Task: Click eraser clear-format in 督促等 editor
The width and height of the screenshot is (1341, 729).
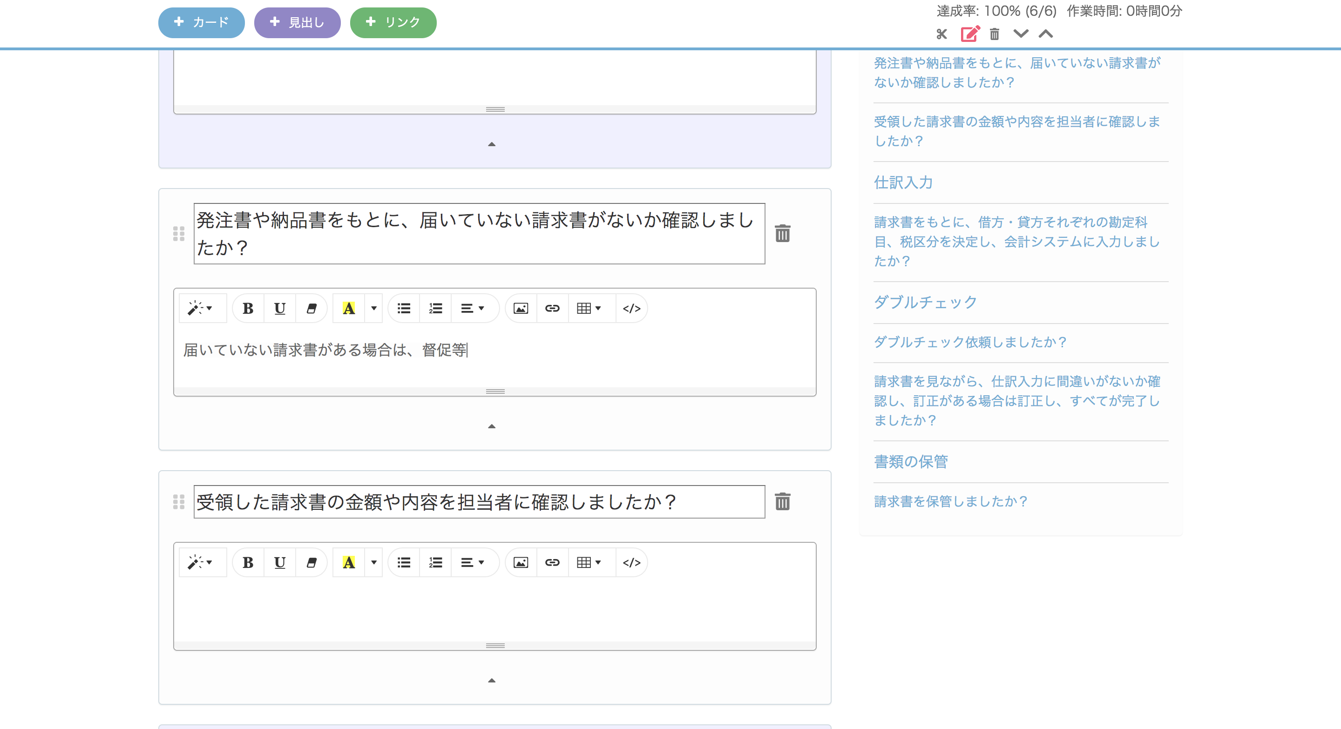Action: 312,309
